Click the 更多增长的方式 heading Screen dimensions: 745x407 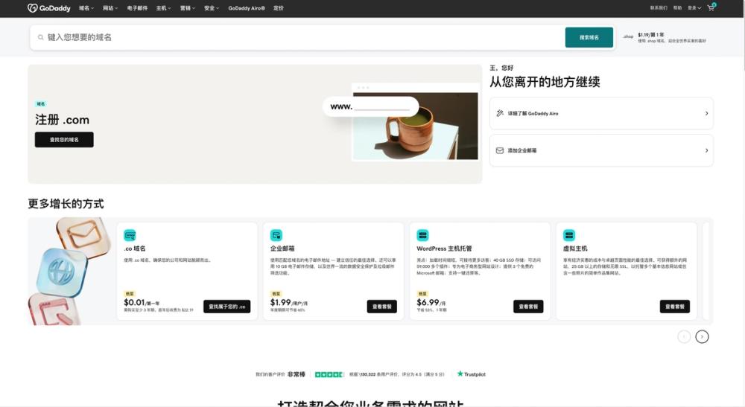click(66, 204)
